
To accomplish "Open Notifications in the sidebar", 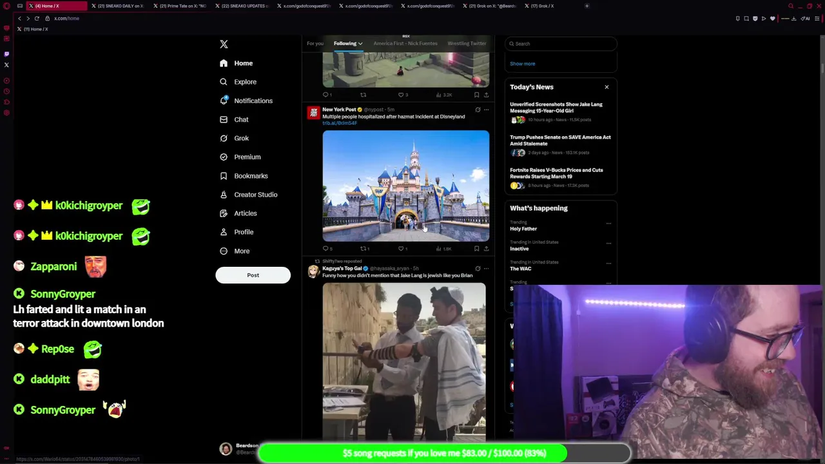I will pyautogui.click(x=246, y=101).
